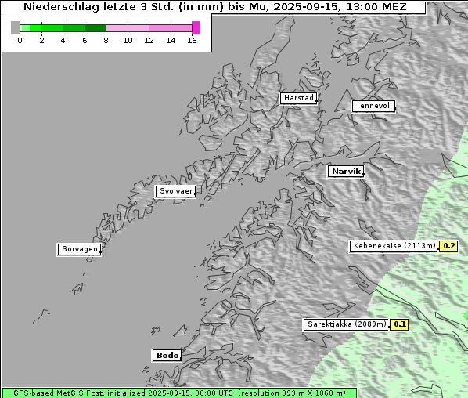
Task: Click the Sarektjakka (2089m) peak label
Action: (x=347, y=324)
